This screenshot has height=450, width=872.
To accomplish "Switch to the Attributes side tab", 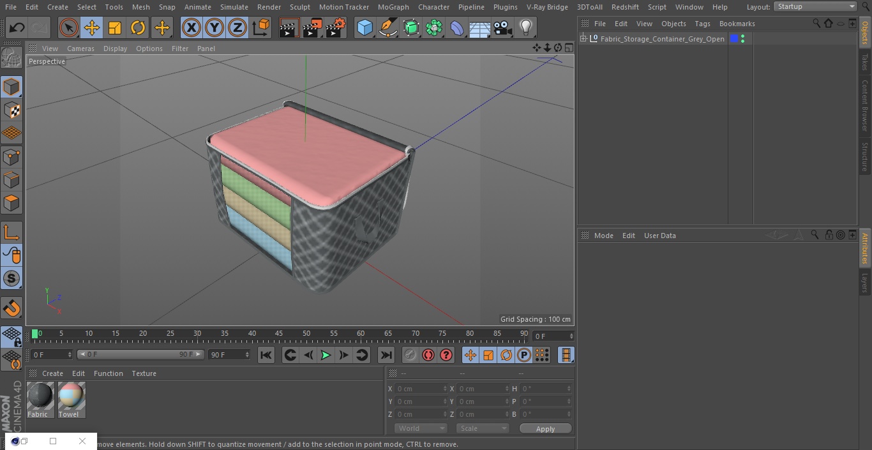I will point(865,248).
